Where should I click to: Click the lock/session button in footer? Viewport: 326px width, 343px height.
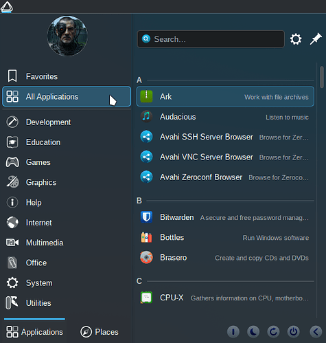(233, 331)
